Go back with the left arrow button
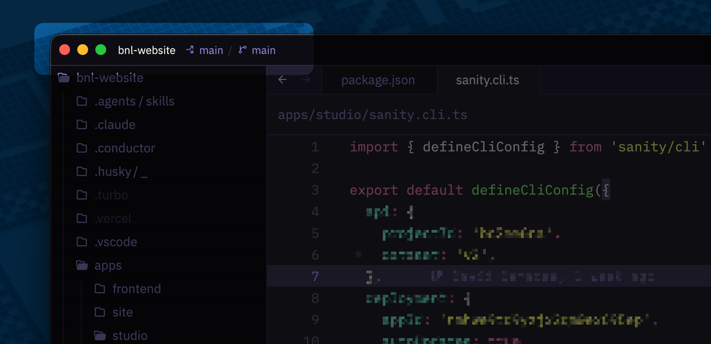The height and width of the screenshot is (344, 711). [283, 80]
